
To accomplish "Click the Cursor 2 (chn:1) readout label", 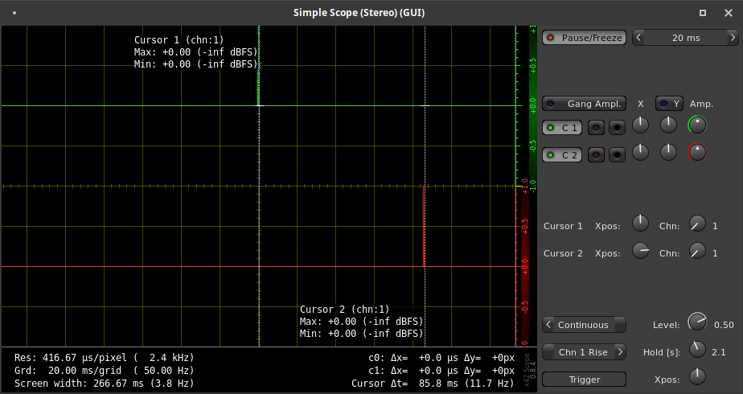I will [x=344, y=310].
